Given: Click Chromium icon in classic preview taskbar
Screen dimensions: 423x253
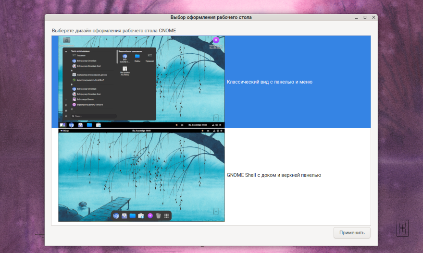Looking at the screenshot, I should [x=71, y=125].
